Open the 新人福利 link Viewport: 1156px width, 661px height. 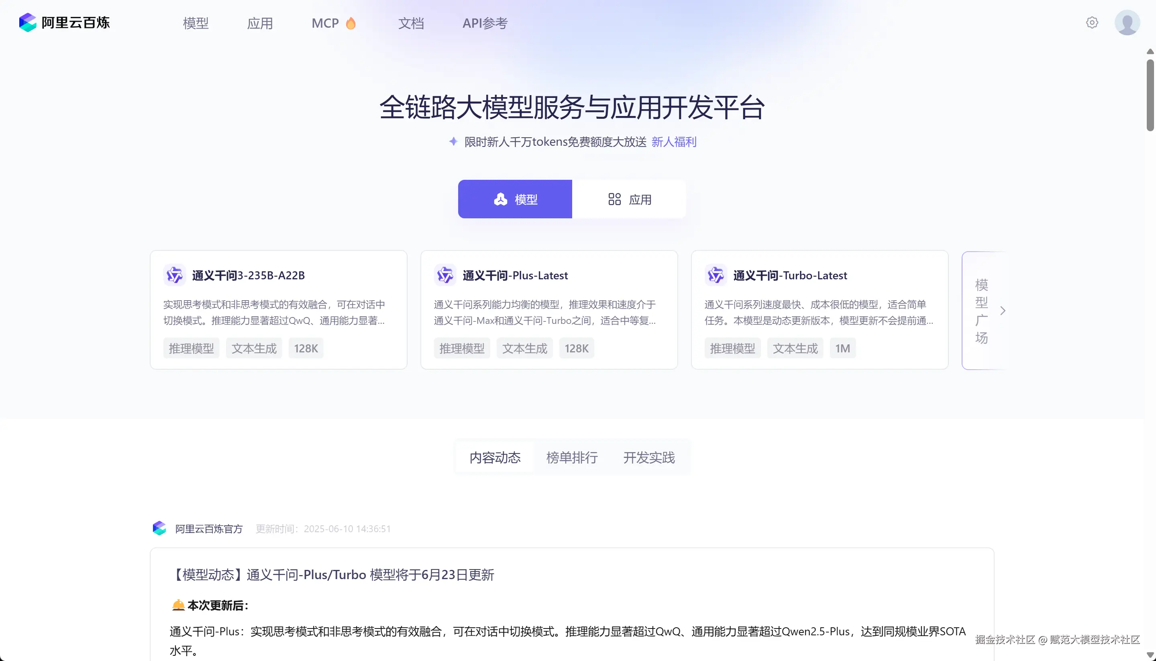tap(673, 142)
